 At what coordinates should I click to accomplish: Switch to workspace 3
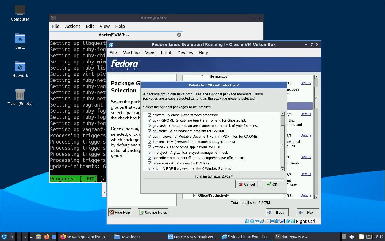(25, 237)
